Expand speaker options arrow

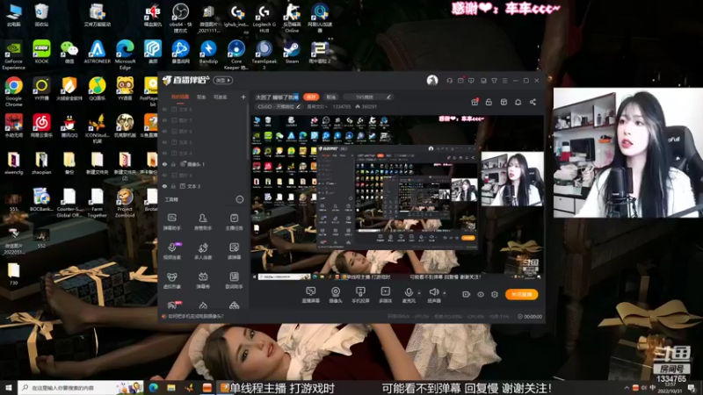click(x=445, y=293)
